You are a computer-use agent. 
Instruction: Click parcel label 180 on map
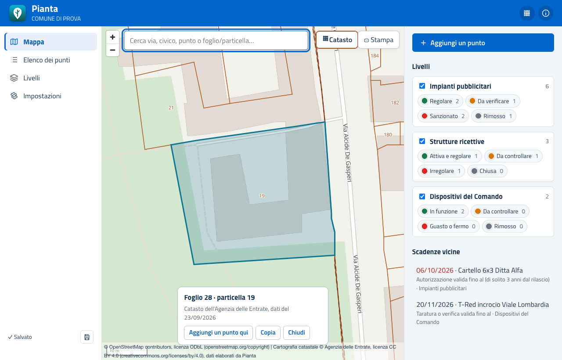click(388, 135)
